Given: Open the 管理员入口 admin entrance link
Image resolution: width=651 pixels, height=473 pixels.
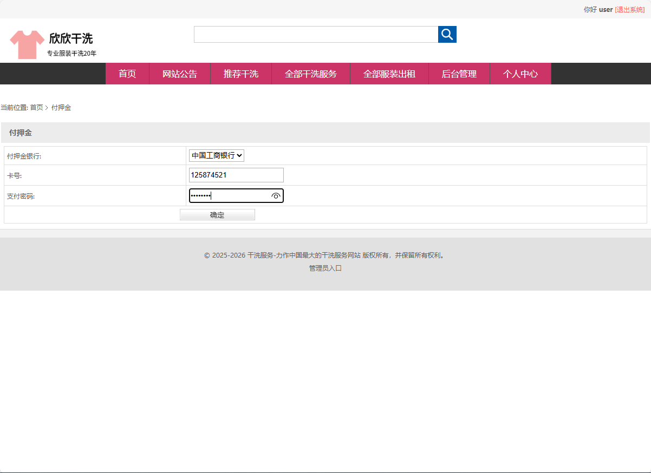Looking at the screenshot, I should tap(324, 267).
